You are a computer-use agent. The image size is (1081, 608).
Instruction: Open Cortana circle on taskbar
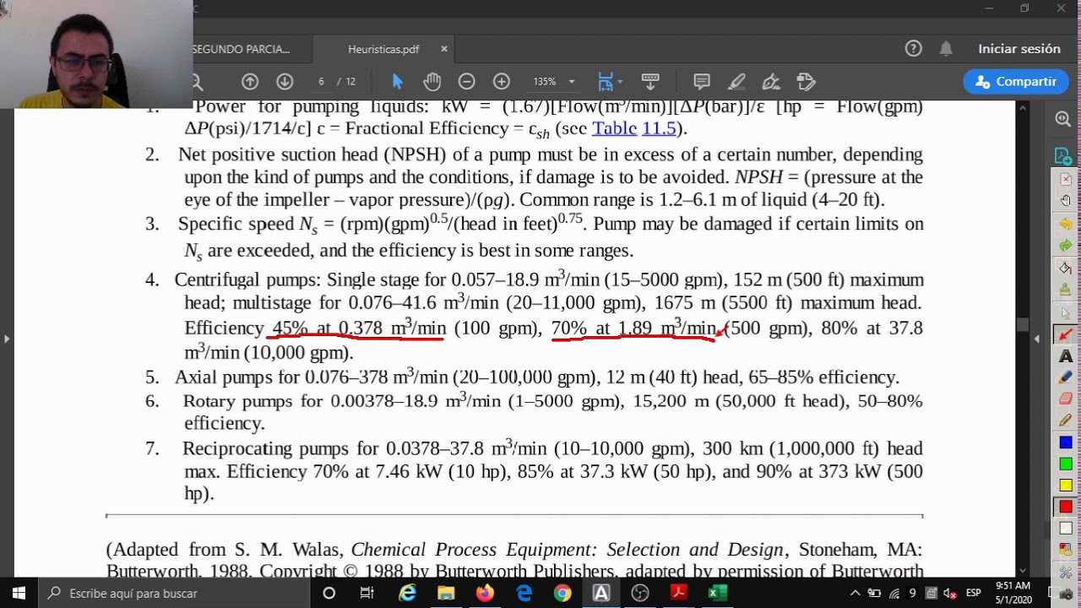(329, 594)
